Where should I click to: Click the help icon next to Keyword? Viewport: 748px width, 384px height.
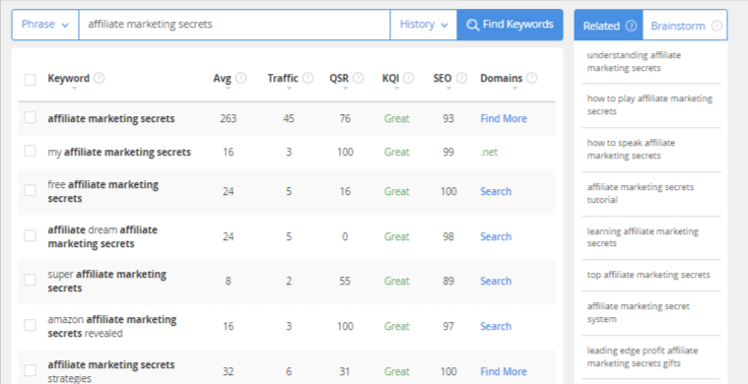(x=100, y=78)
